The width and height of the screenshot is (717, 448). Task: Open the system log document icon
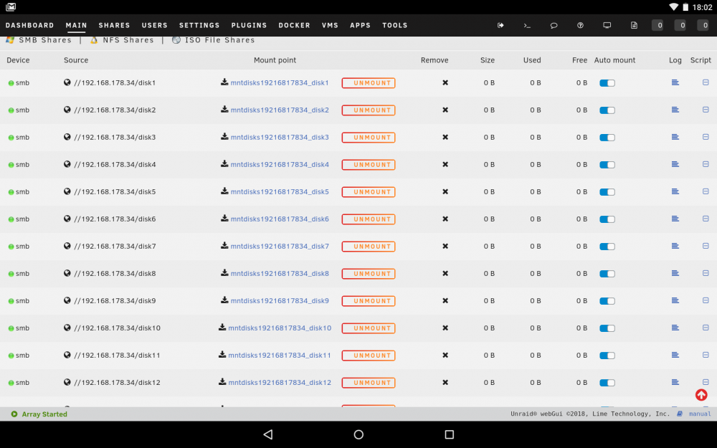tap(634, 25)
